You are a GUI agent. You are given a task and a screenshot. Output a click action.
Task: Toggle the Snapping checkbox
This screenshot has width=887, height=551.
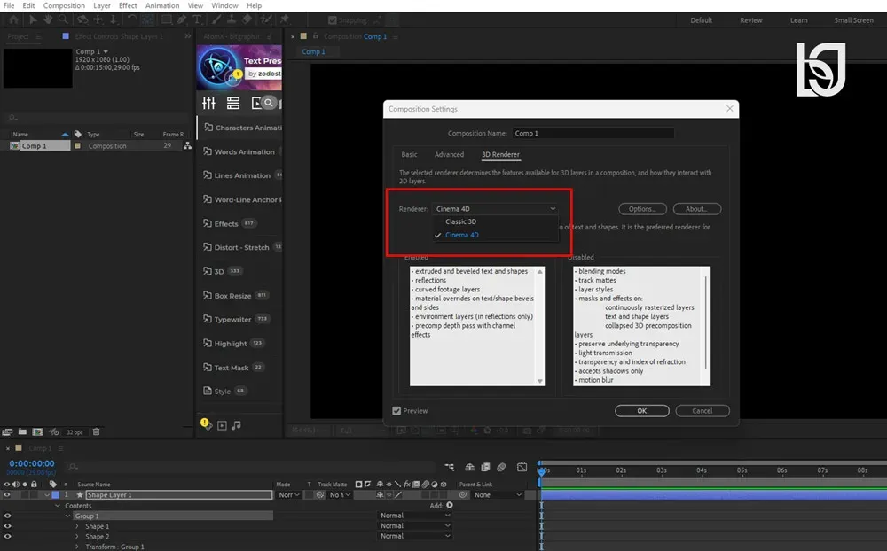pyautogui.click(x=332, y=20)
